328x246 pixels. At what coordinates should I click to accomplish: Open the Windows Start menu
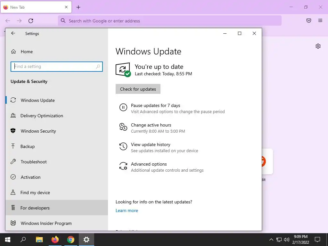coord(8,240)
